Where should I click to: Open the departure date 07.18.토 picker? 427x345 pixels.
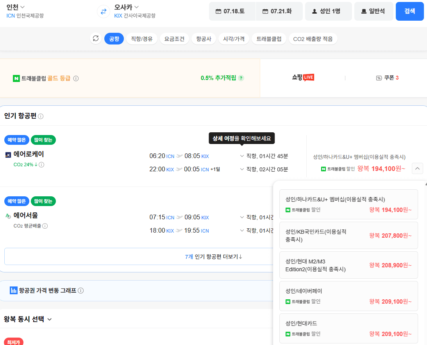[232, 11]
